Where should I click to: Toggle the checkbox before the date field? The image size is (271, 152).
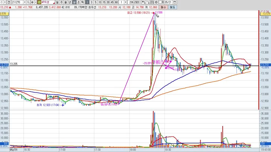click(160, 2)
